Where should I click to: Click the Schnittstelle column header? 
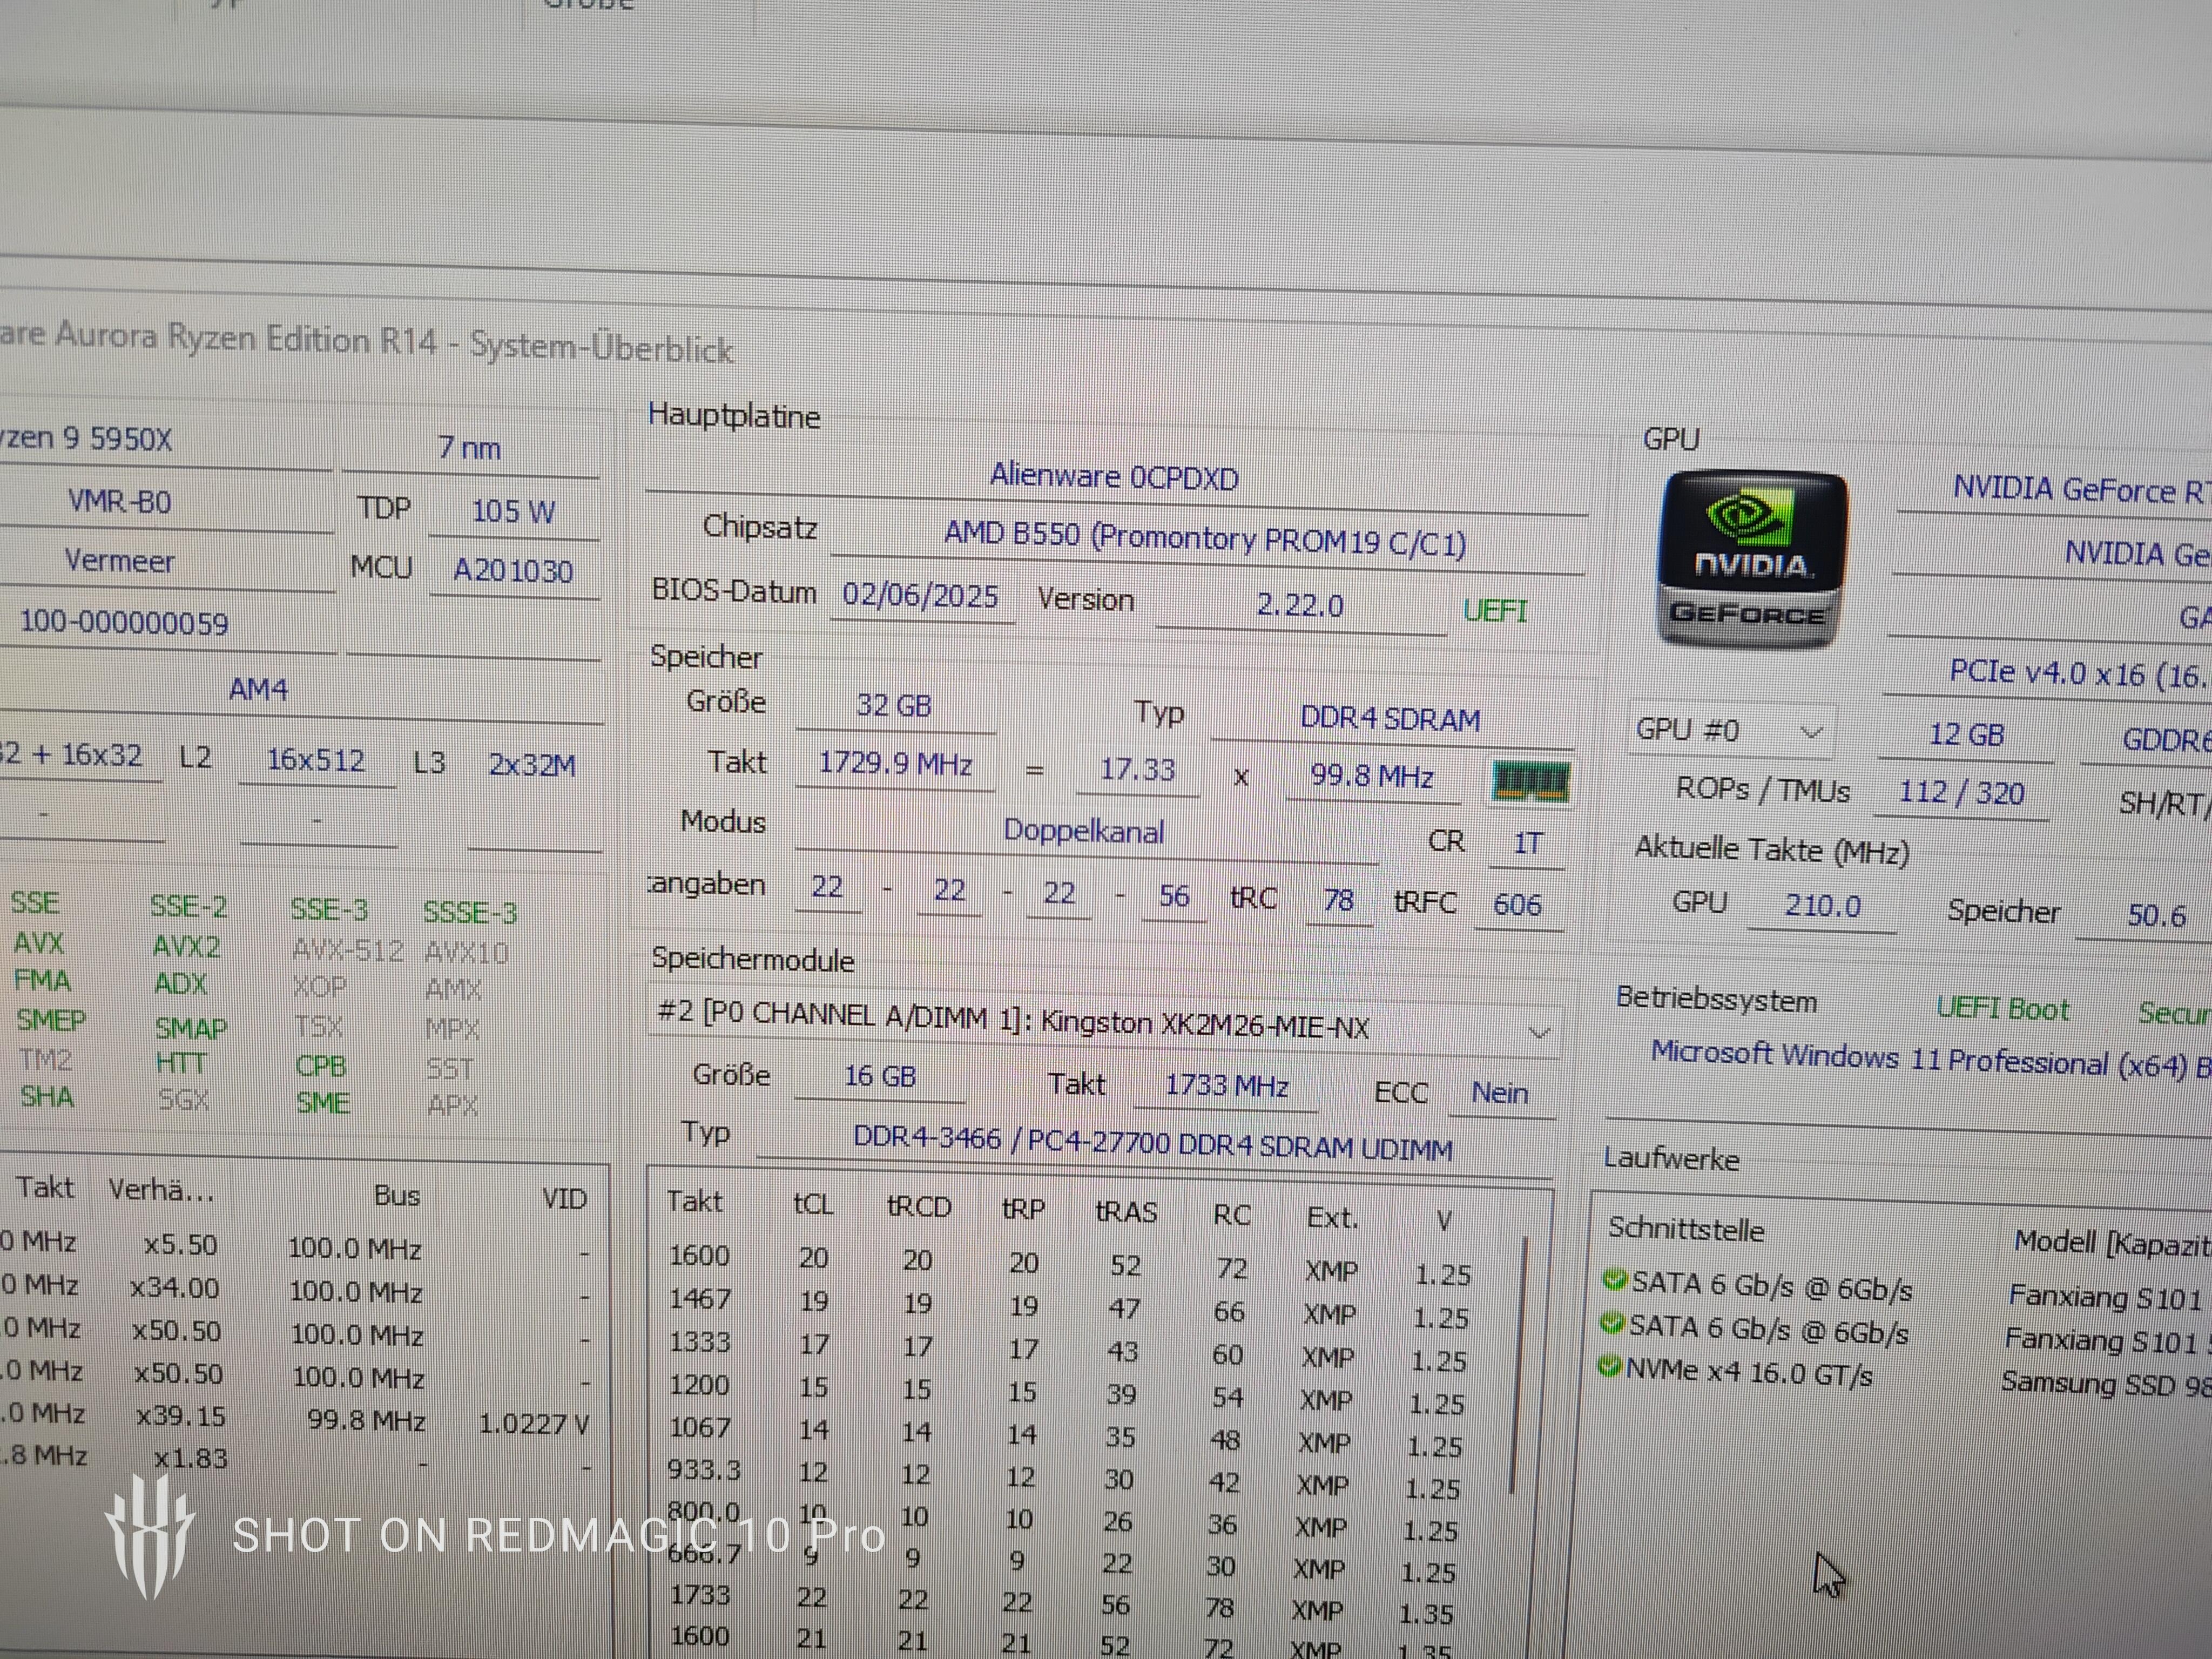click(x=1686, y=1229)
